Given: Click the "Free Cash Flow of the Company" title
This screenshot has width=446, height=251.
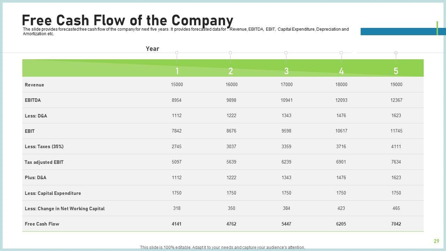Looking at the screenshot, I should tap(128, 21).
